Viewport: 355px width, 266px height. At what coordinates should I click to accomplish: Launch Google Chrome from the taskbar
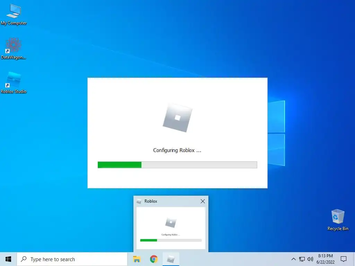(x=154, y=259)
